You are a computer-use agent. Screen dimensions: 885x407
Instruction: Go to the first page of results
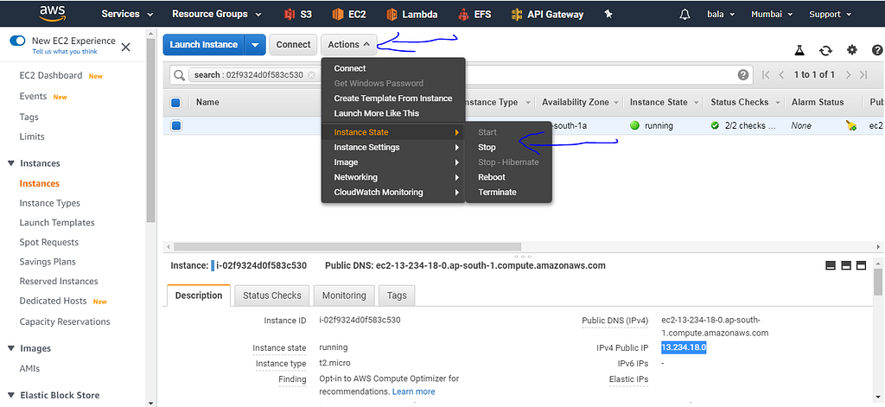766,74
